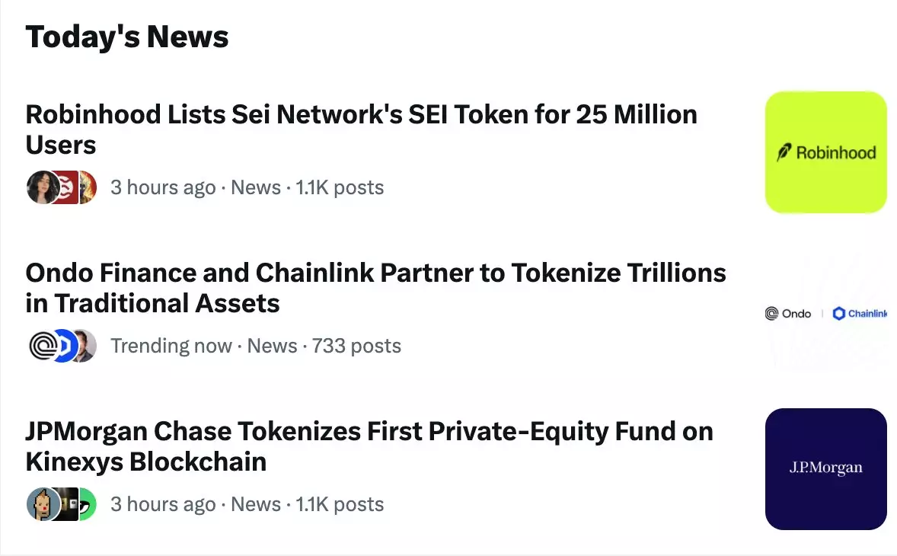Click "3 hours ago" under JPMorgan story
Image resolution: width=897 pixels, height=556 pixels.
163,504
